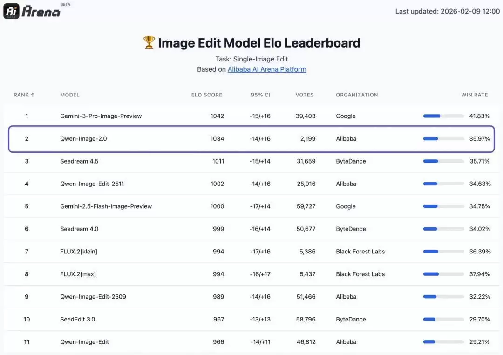Click the Seedream 4.5 model name
The height and width of the screenshot is (355, 503).
coord(79,161)
